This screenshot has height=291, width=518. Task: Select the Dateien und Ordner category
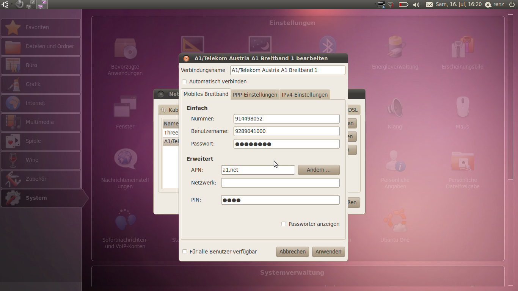pyautogui.click(x=41, y=47)
